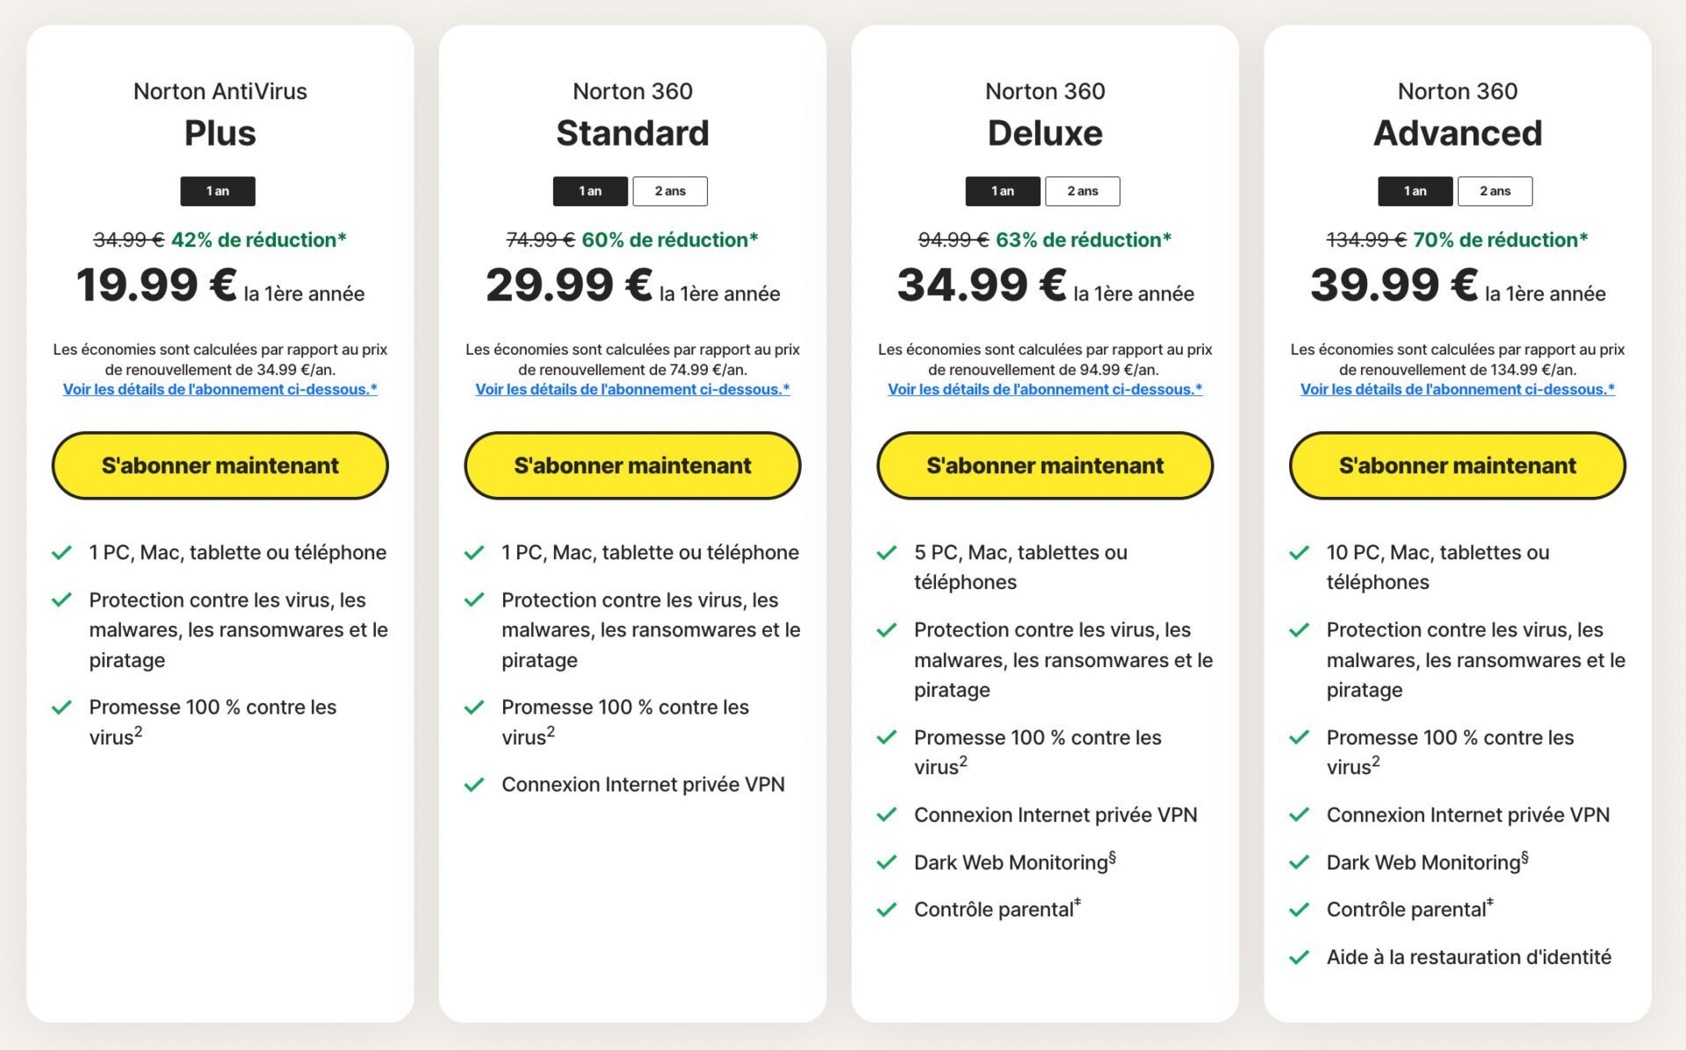Select 1 an term for AntiVirus Plus
The height and width of the screenshot is (1050, 1686).
tap(218, 191)
